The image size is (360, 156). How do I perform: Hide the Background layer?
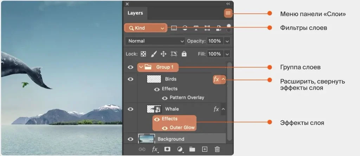[x=130, y=139]
